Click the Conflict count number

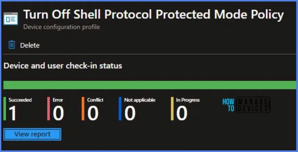point(93,113)
